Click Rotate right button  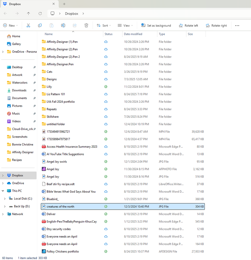[x=216, y=25]
